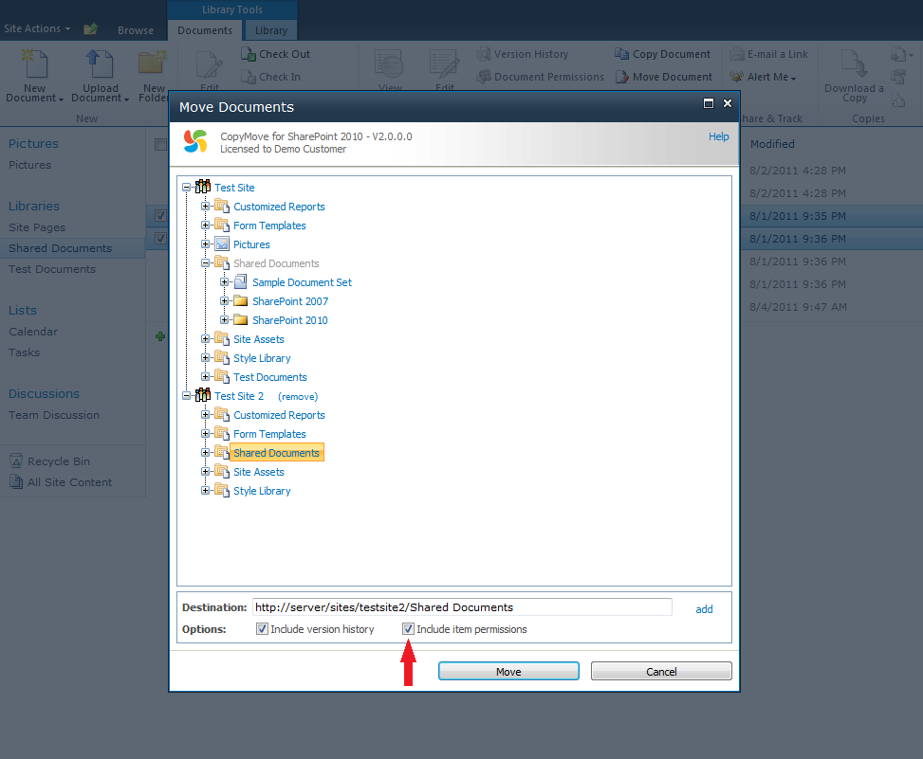Switch to the Browse tab
The height and width of the screenshot is (759, 923).
coord(136,30)
